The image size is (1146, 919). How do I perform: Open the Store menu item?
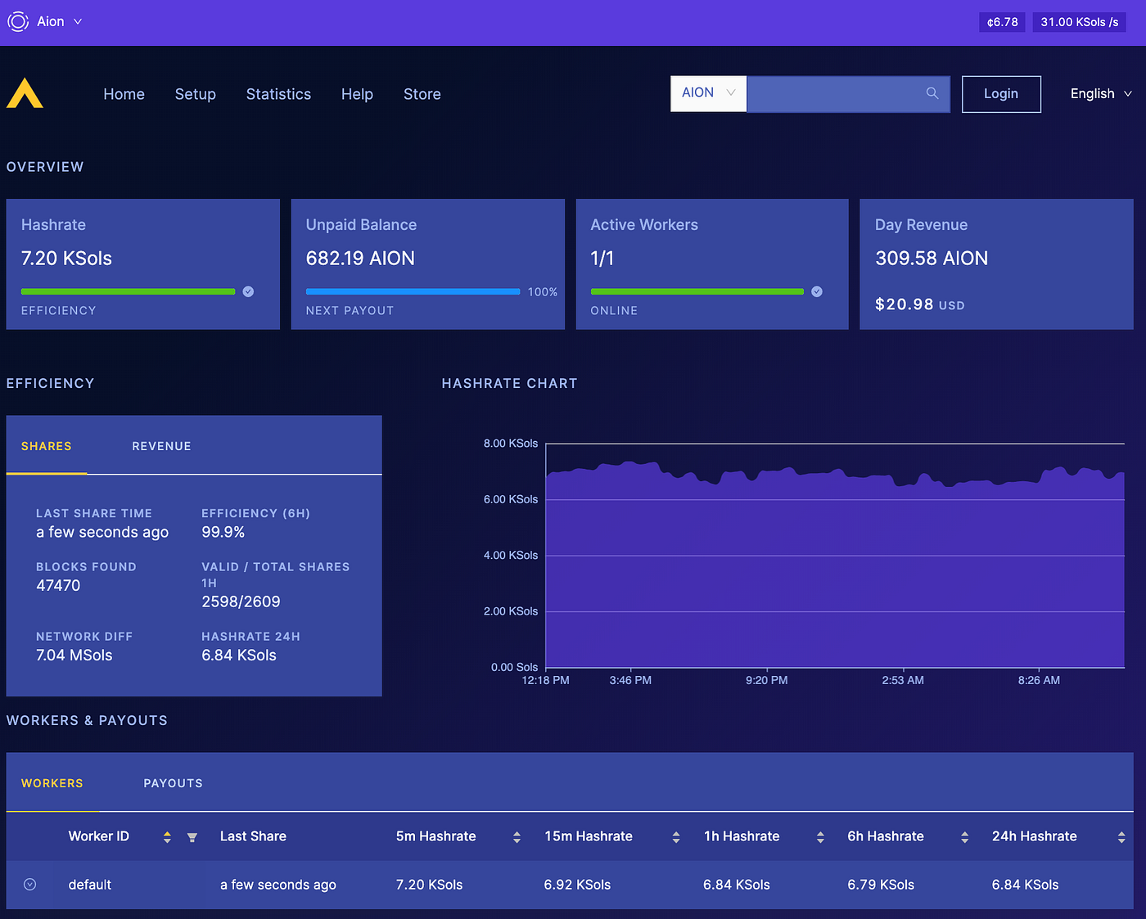click(422, 94)
